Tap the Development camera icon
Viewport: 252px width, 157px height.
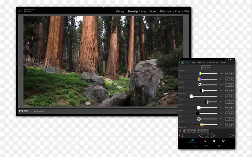coord(192,141)
